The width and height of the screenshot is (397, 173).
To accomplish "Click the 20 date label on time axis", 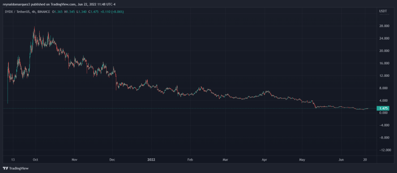I will pyautogui.click(x=365, y=160).
